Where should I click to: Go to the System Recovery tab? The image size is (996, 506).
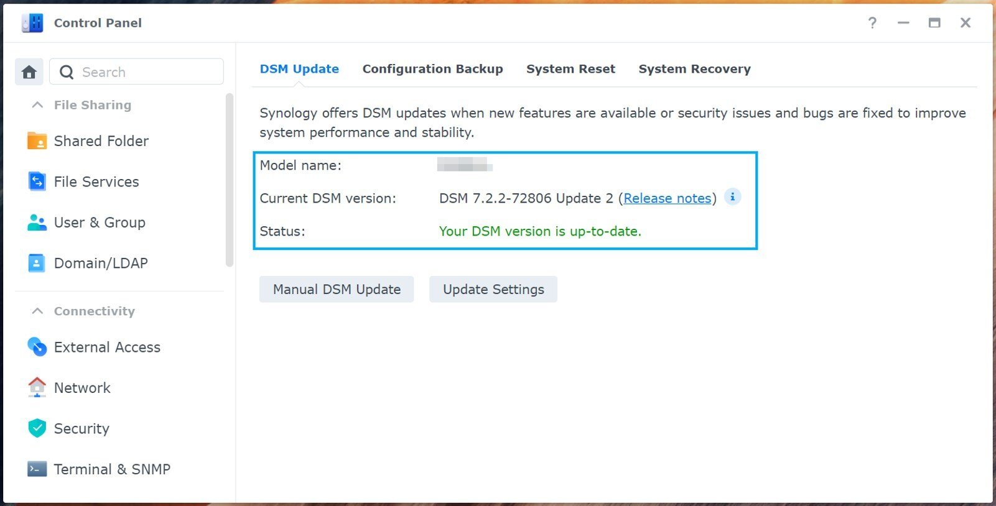click(x=694, y=69)
